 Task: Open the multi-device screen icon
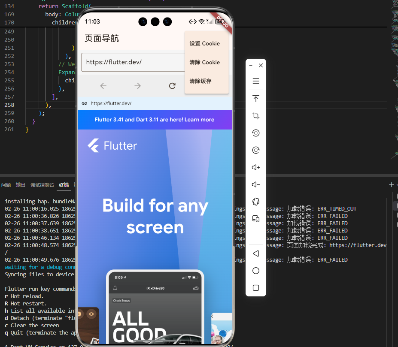tap(256, 219)
